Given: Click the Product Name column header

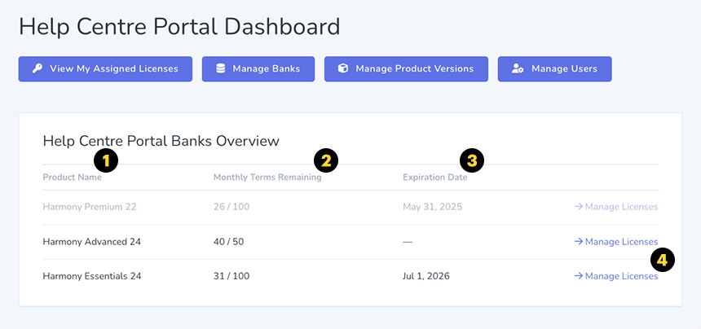Looking at the screenshot, I should click(72, 178).
